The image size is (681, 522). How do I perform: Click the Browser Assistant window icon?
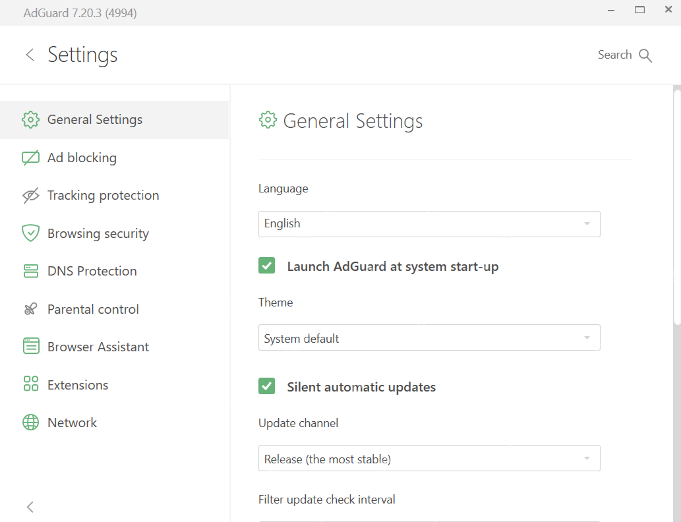point(31,346)
